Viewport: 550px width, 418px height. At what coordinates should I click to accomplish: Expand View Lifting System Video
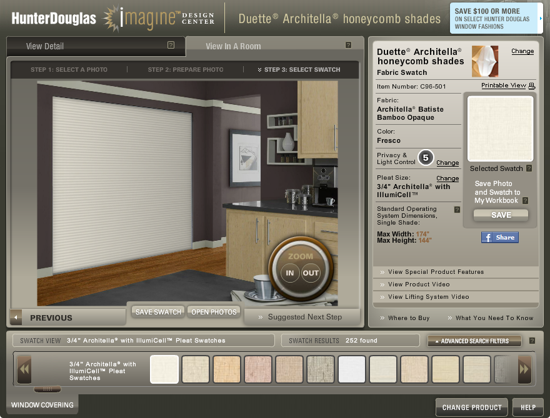click(x=456, y=297)
